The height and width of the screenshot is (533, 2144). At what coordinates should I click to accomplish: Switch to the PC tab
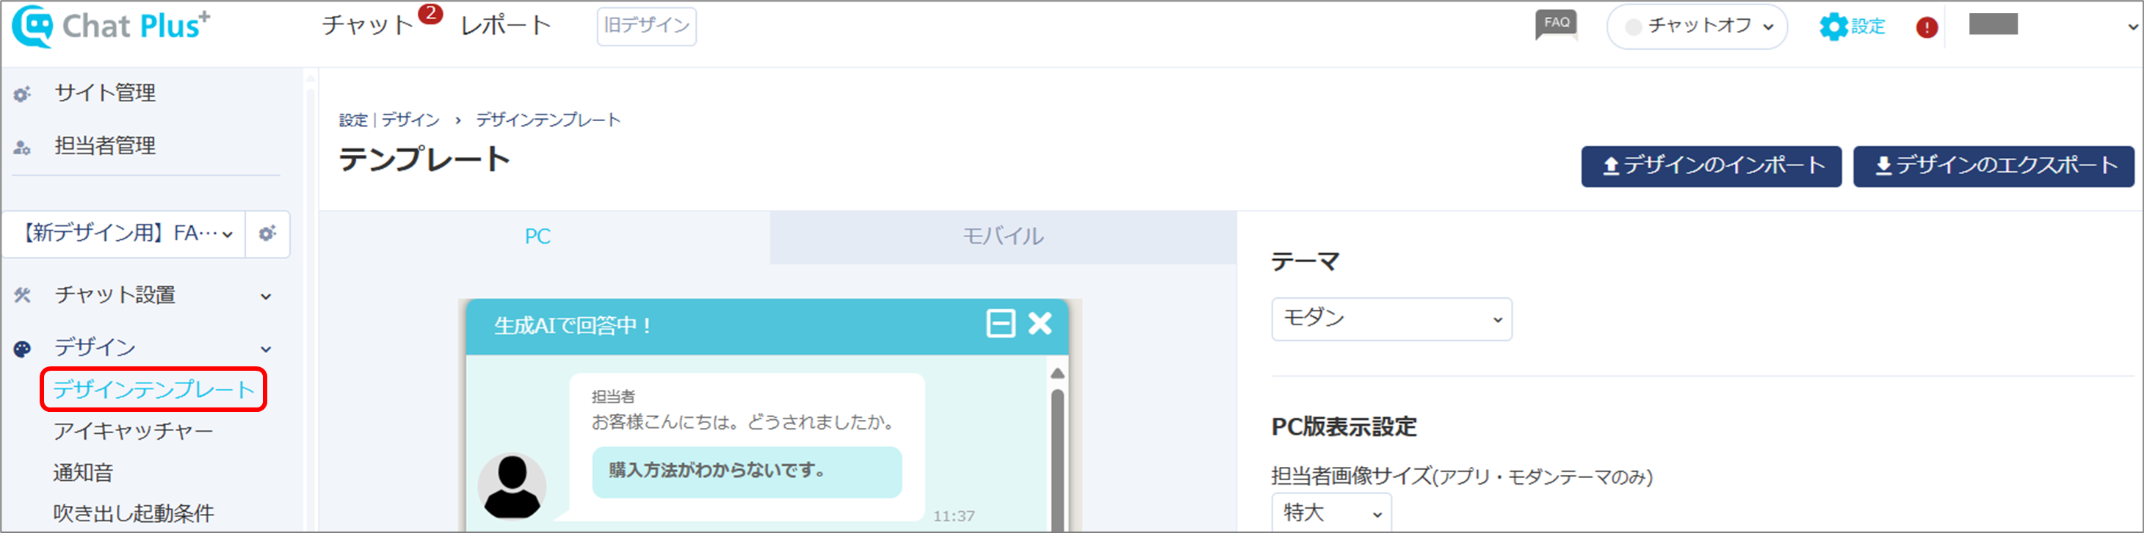(x=537, y=236)
